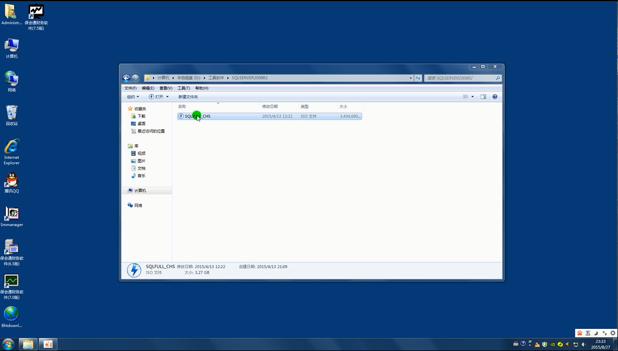Toggle the preview pane icon
This screenshot has height=351, width=618.
(483, 97)
